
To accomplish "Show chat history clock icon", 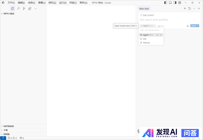I will click(189, 8).
